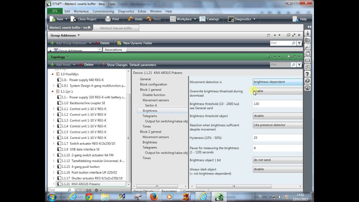Select 1.1.21 KNX ARGUS Präsenz device
Image resolution: width=359 pixels, height=202 pixels.
[91, 184]
